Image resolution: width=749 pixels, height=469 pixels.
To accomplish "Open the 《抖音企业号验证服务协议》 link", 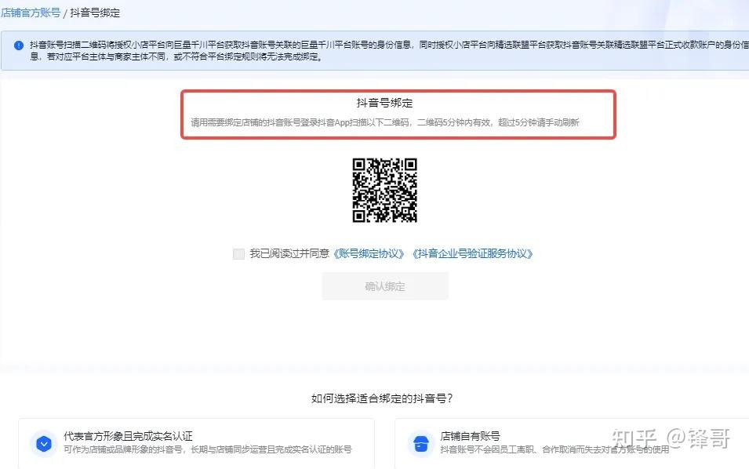I will 472,253.
